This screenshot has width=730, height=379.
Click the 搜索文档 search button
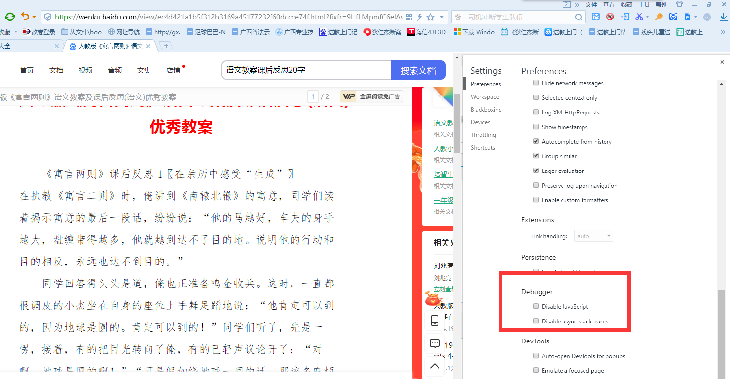(418, 70)
